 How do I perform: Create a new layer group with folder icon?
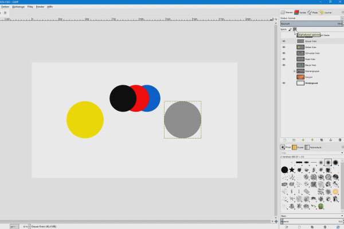pos(294,140)
